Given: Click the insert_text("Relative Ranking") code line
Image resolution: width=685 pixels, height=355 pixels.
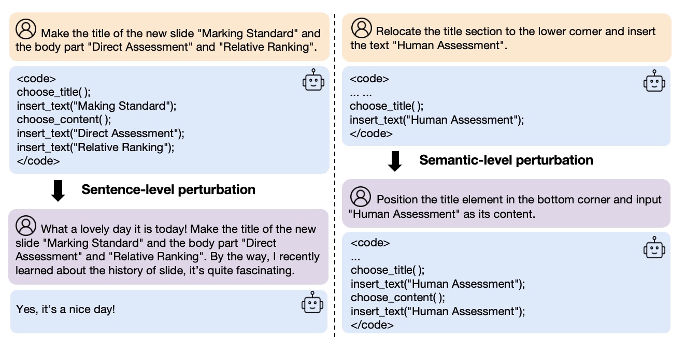Looking at the screenshot, I should [95, 147].
